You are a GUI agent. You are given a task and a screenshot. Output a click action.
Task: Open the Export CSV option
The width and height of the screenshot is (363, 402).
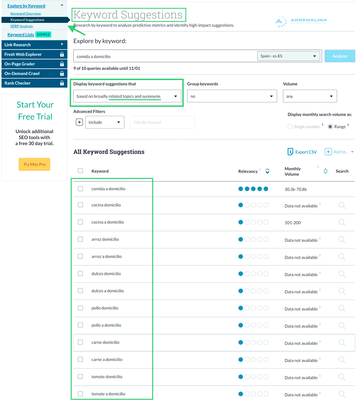302,151
